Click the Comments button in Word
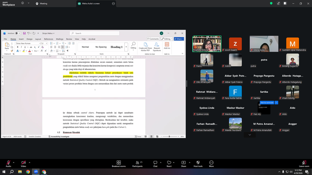This screenshot has height=175, width=312. pos(153,39)
